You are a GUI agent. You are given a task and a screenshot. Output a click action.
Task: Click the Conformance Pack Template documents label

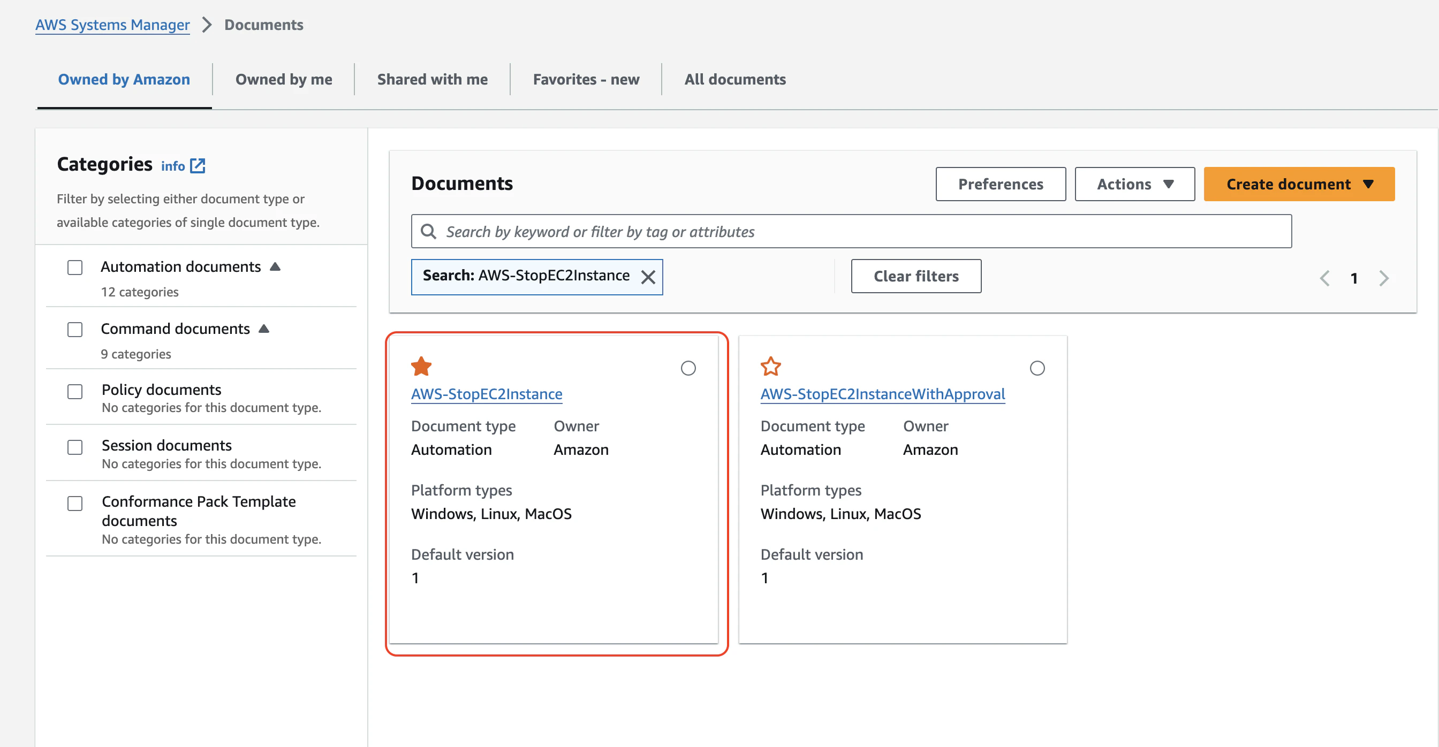click(198, 511)
